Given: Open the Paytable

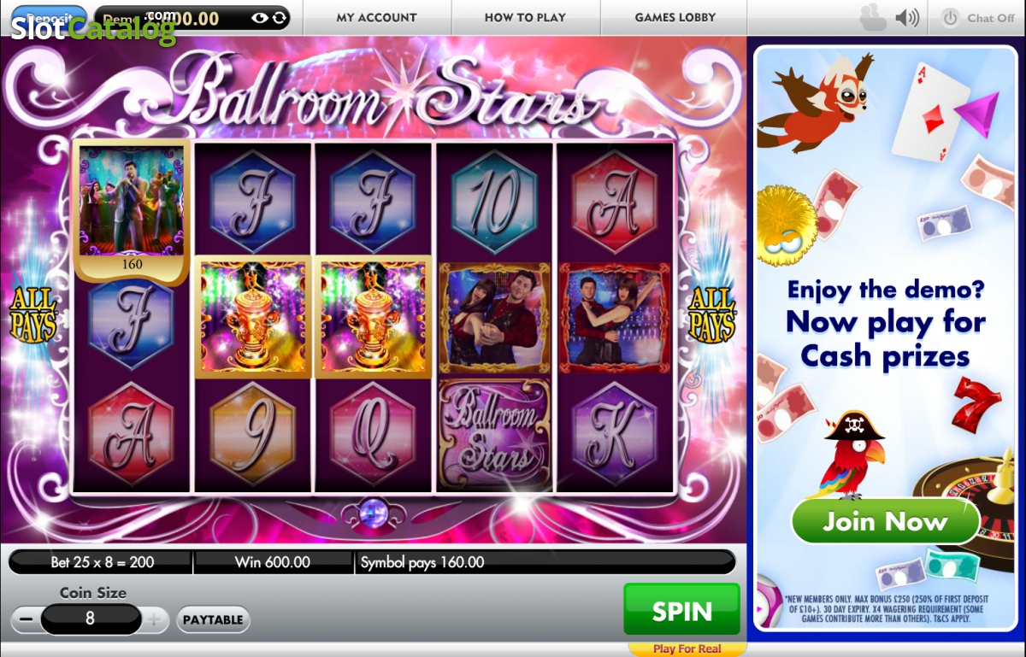Looking at the screenshot, I should pos(213,619).
